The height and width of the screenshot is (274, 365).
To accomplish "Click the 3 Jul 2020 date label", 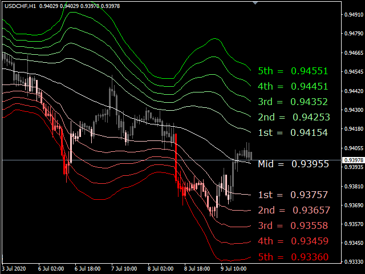I will [x=14, y=268].
